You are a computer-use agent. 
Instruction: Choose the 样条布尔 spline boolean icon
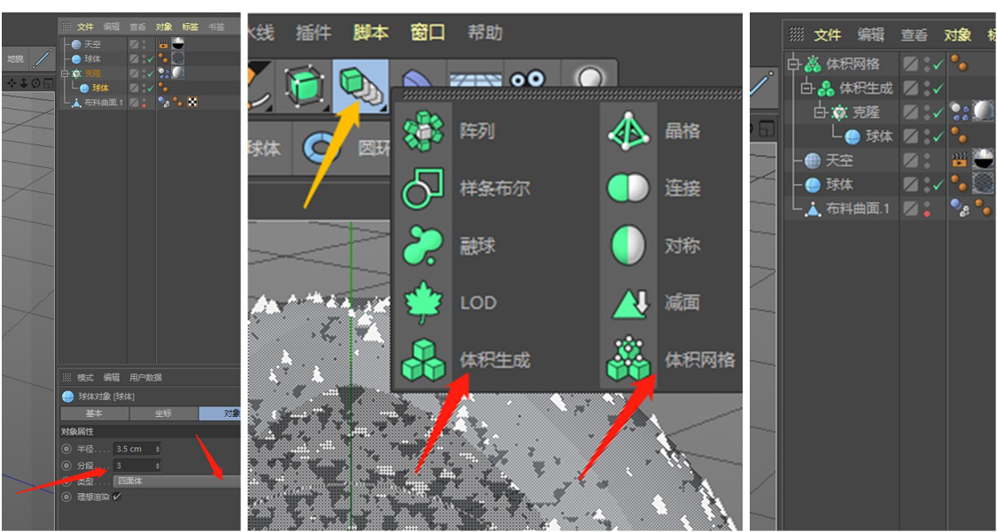(422, 189)
